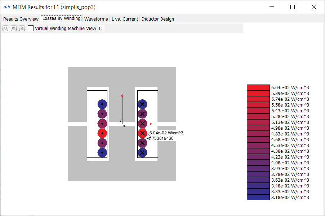Open the Inductor Design tab
The height and width of the screenshot is (216, 325).
[x=158, y=19]
